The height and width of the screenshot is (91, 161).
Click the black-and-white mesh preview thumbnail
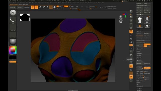[25, 17]
